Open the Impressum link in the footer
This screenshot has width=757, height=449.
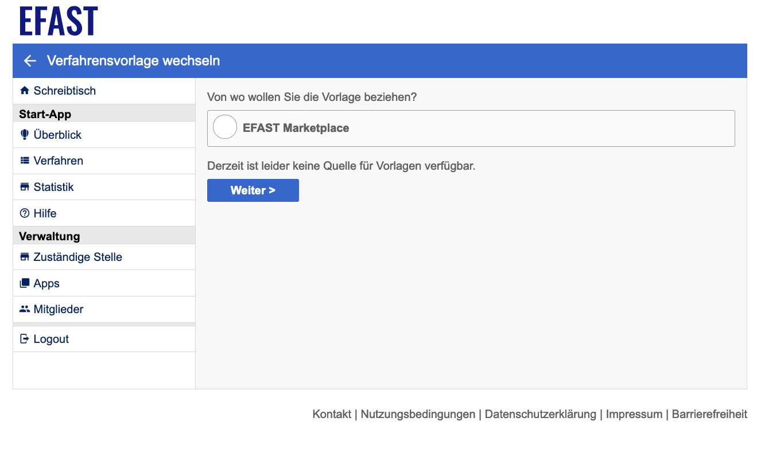pyautogui.click(x=634, y=413)
